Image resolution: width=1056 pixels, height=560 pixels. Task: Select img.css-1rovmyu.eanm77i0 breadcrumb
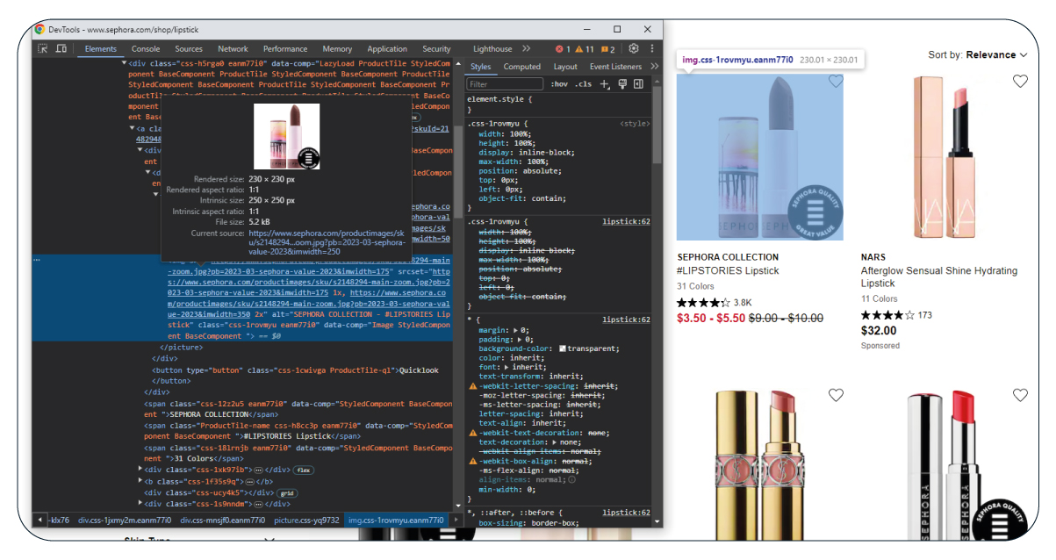click(x=398, y=521)
